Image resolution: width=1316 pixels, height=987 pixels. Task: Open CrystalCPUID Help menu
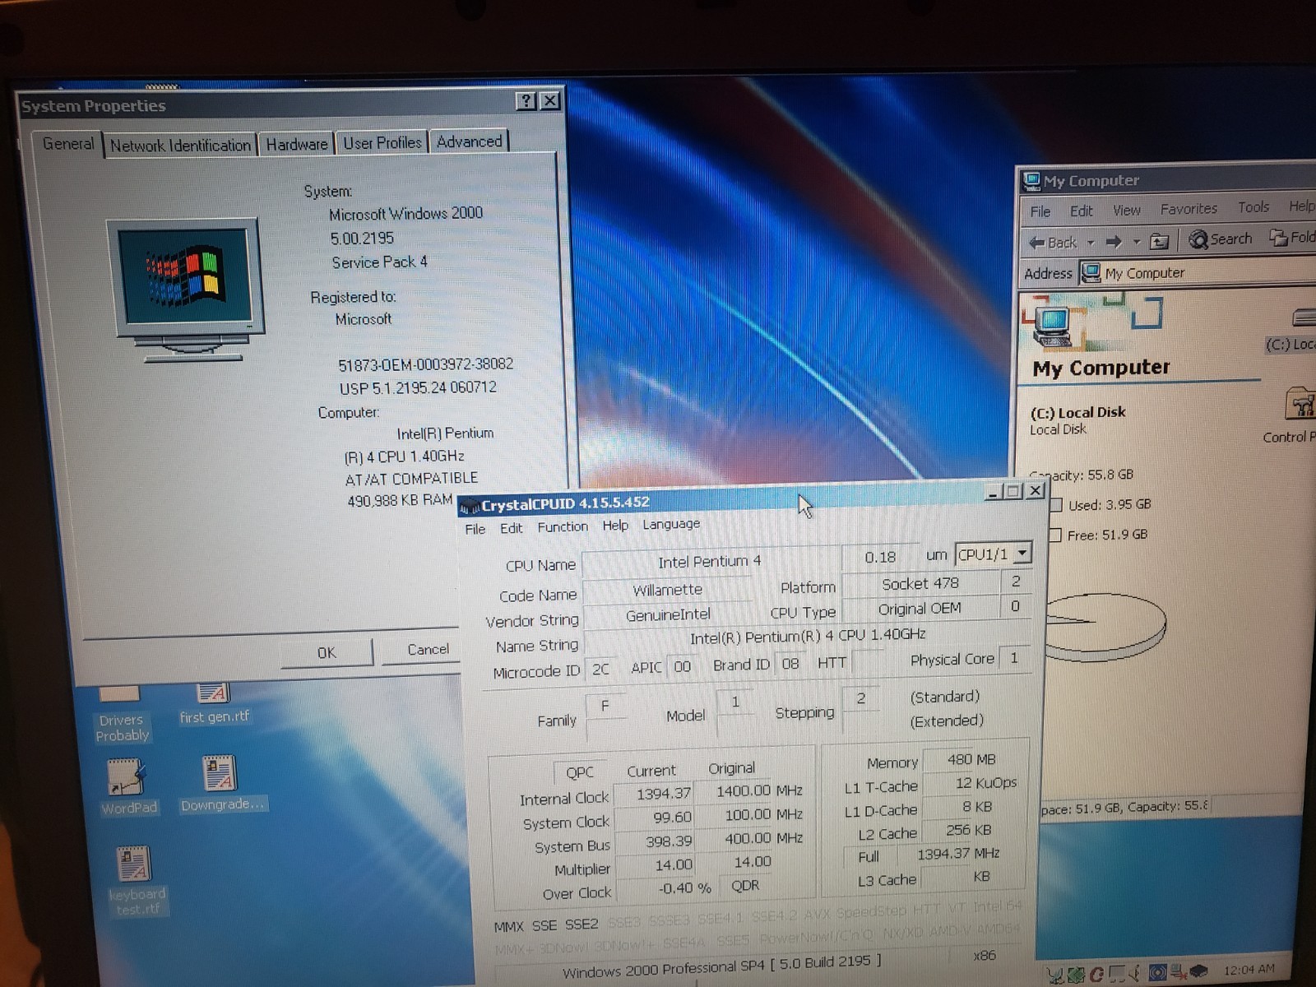[x=614, y=525]
